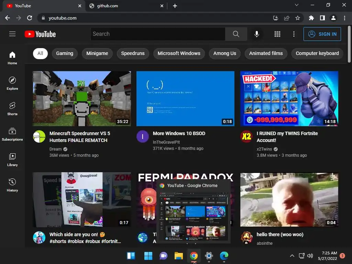The height and width of the screenshot is (264, 352).
Task: Click the address bar URL
Action: tap(63, 18)
